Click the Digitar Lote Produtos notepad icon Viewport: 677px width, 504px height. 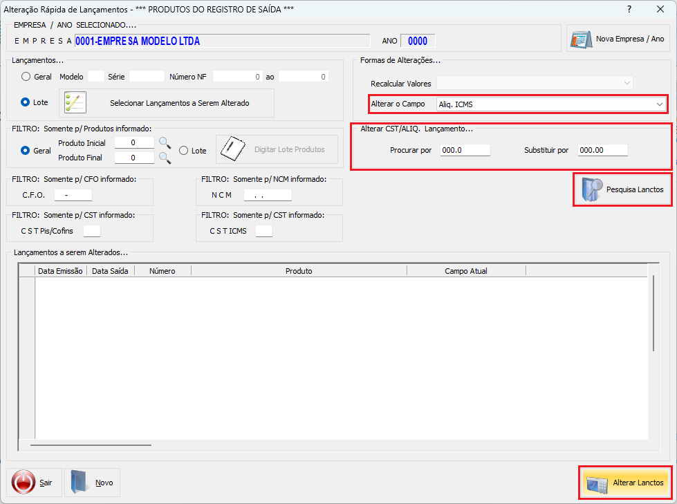(233, 149)
